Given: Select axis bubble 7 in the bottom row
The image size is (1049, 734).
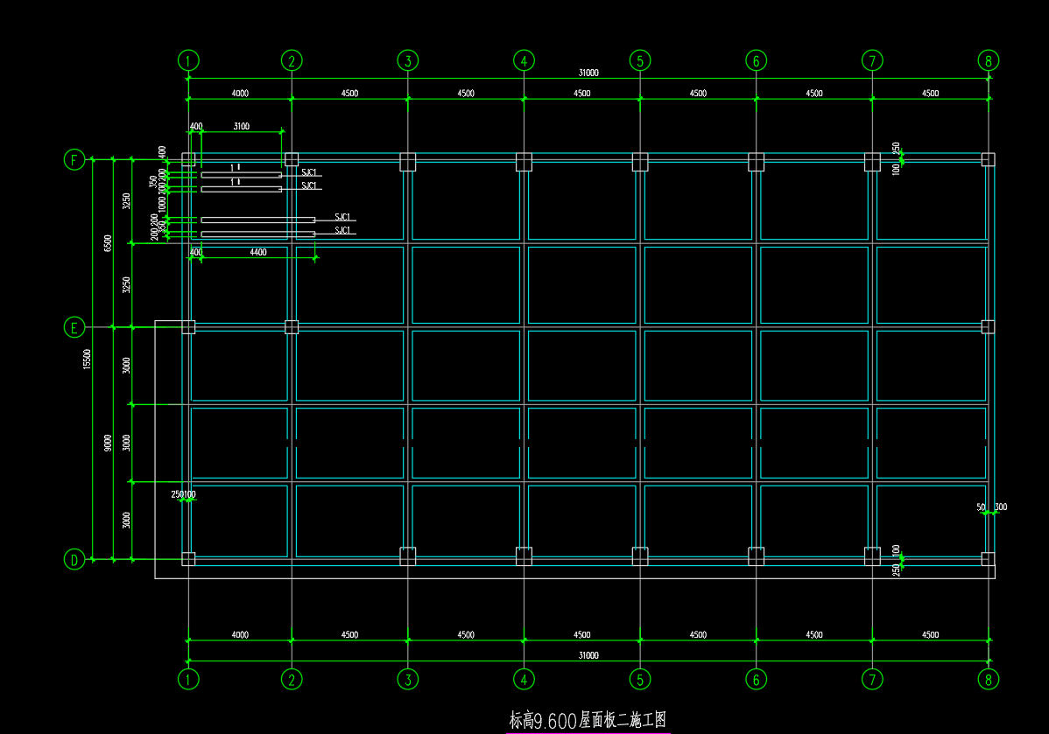Looking at the screenshot, I should pos(872,680).
